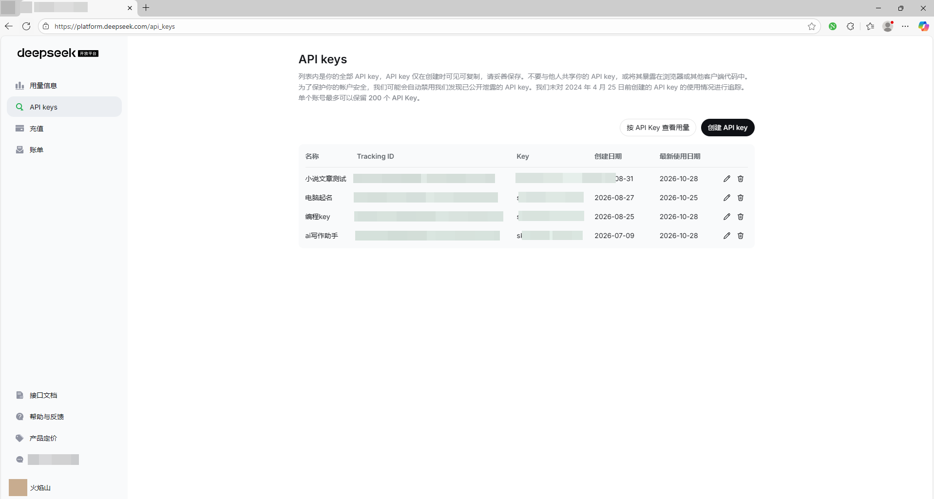Open 用量信息 usage page
Screen dimensions: 934x499
[64, 86]
